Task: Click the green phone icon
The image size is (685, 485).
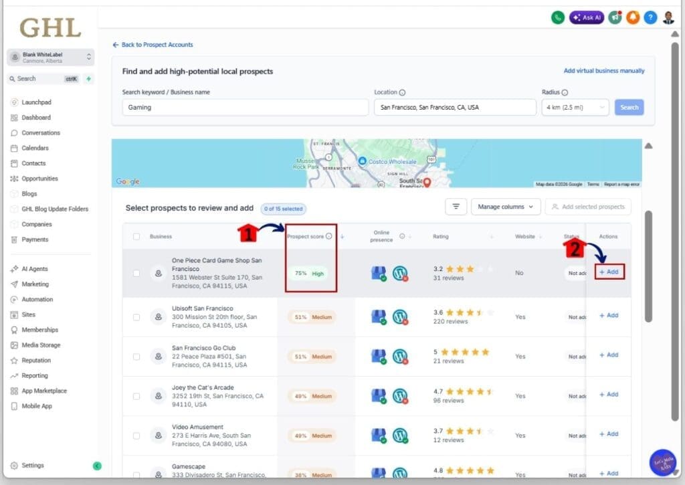Action: (558, 17)
